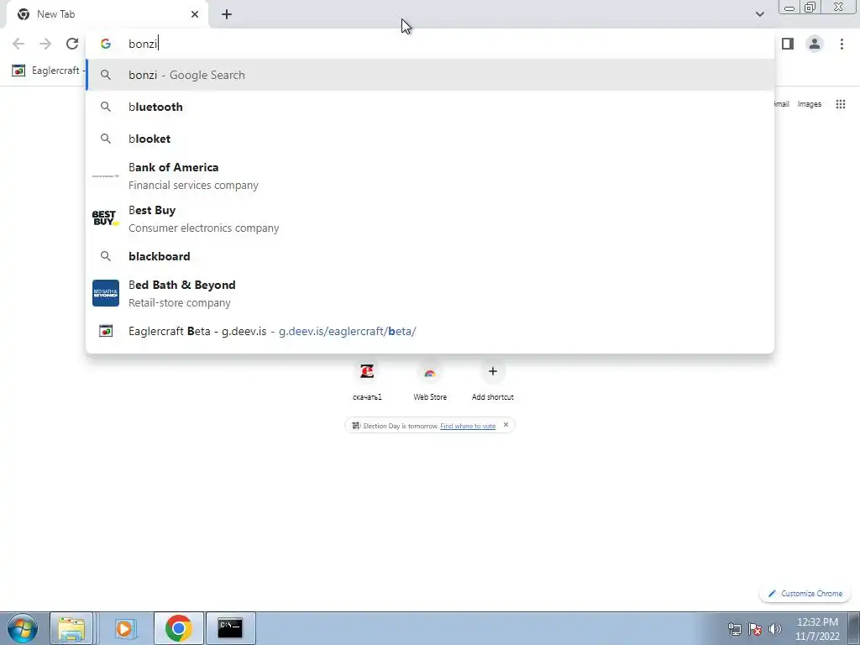Click the Bed Bath & Beyond logo icon
This screenshot has width=860, height=645.
coord(105,293)
